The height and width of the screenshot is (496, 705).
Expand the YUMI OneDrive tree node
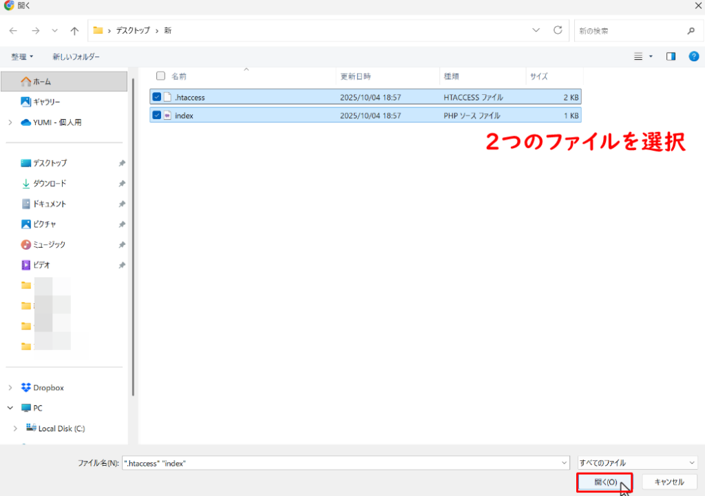click(x=10, y=122)
